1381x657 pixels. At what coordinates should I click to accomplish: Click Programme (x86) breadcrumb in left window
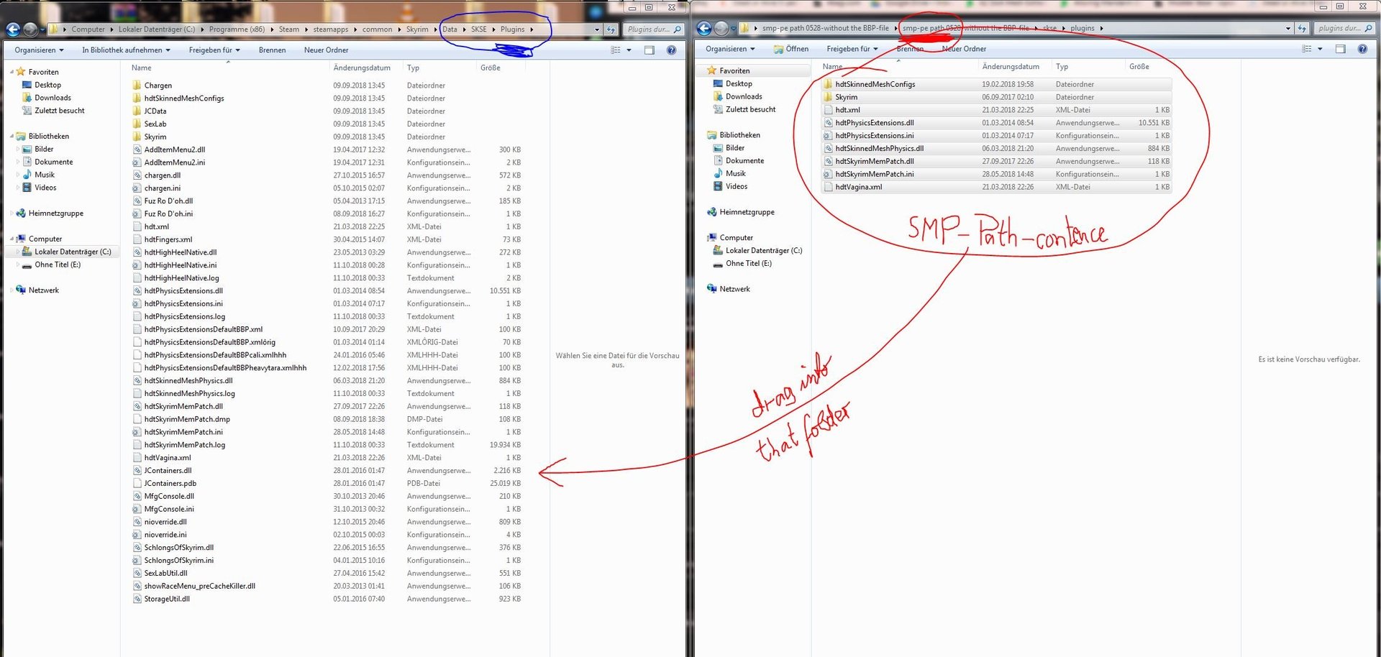237,29
